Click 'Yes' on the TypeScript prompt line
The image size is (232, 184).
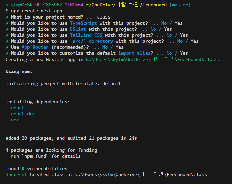pos(179,23)
